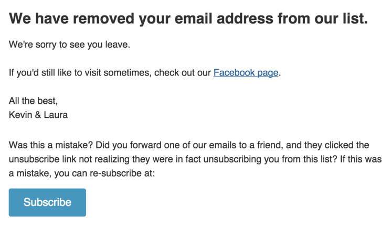Click the name "Laura" in the signature
The height and width of the screenshot is (228, 392).
pyautogui.click(x=56, y=115)
